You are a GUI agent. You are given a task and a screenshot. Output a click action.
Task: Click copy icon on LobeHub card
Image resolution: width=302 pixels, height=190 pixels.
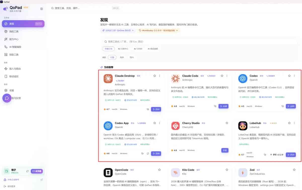[265, 155]
